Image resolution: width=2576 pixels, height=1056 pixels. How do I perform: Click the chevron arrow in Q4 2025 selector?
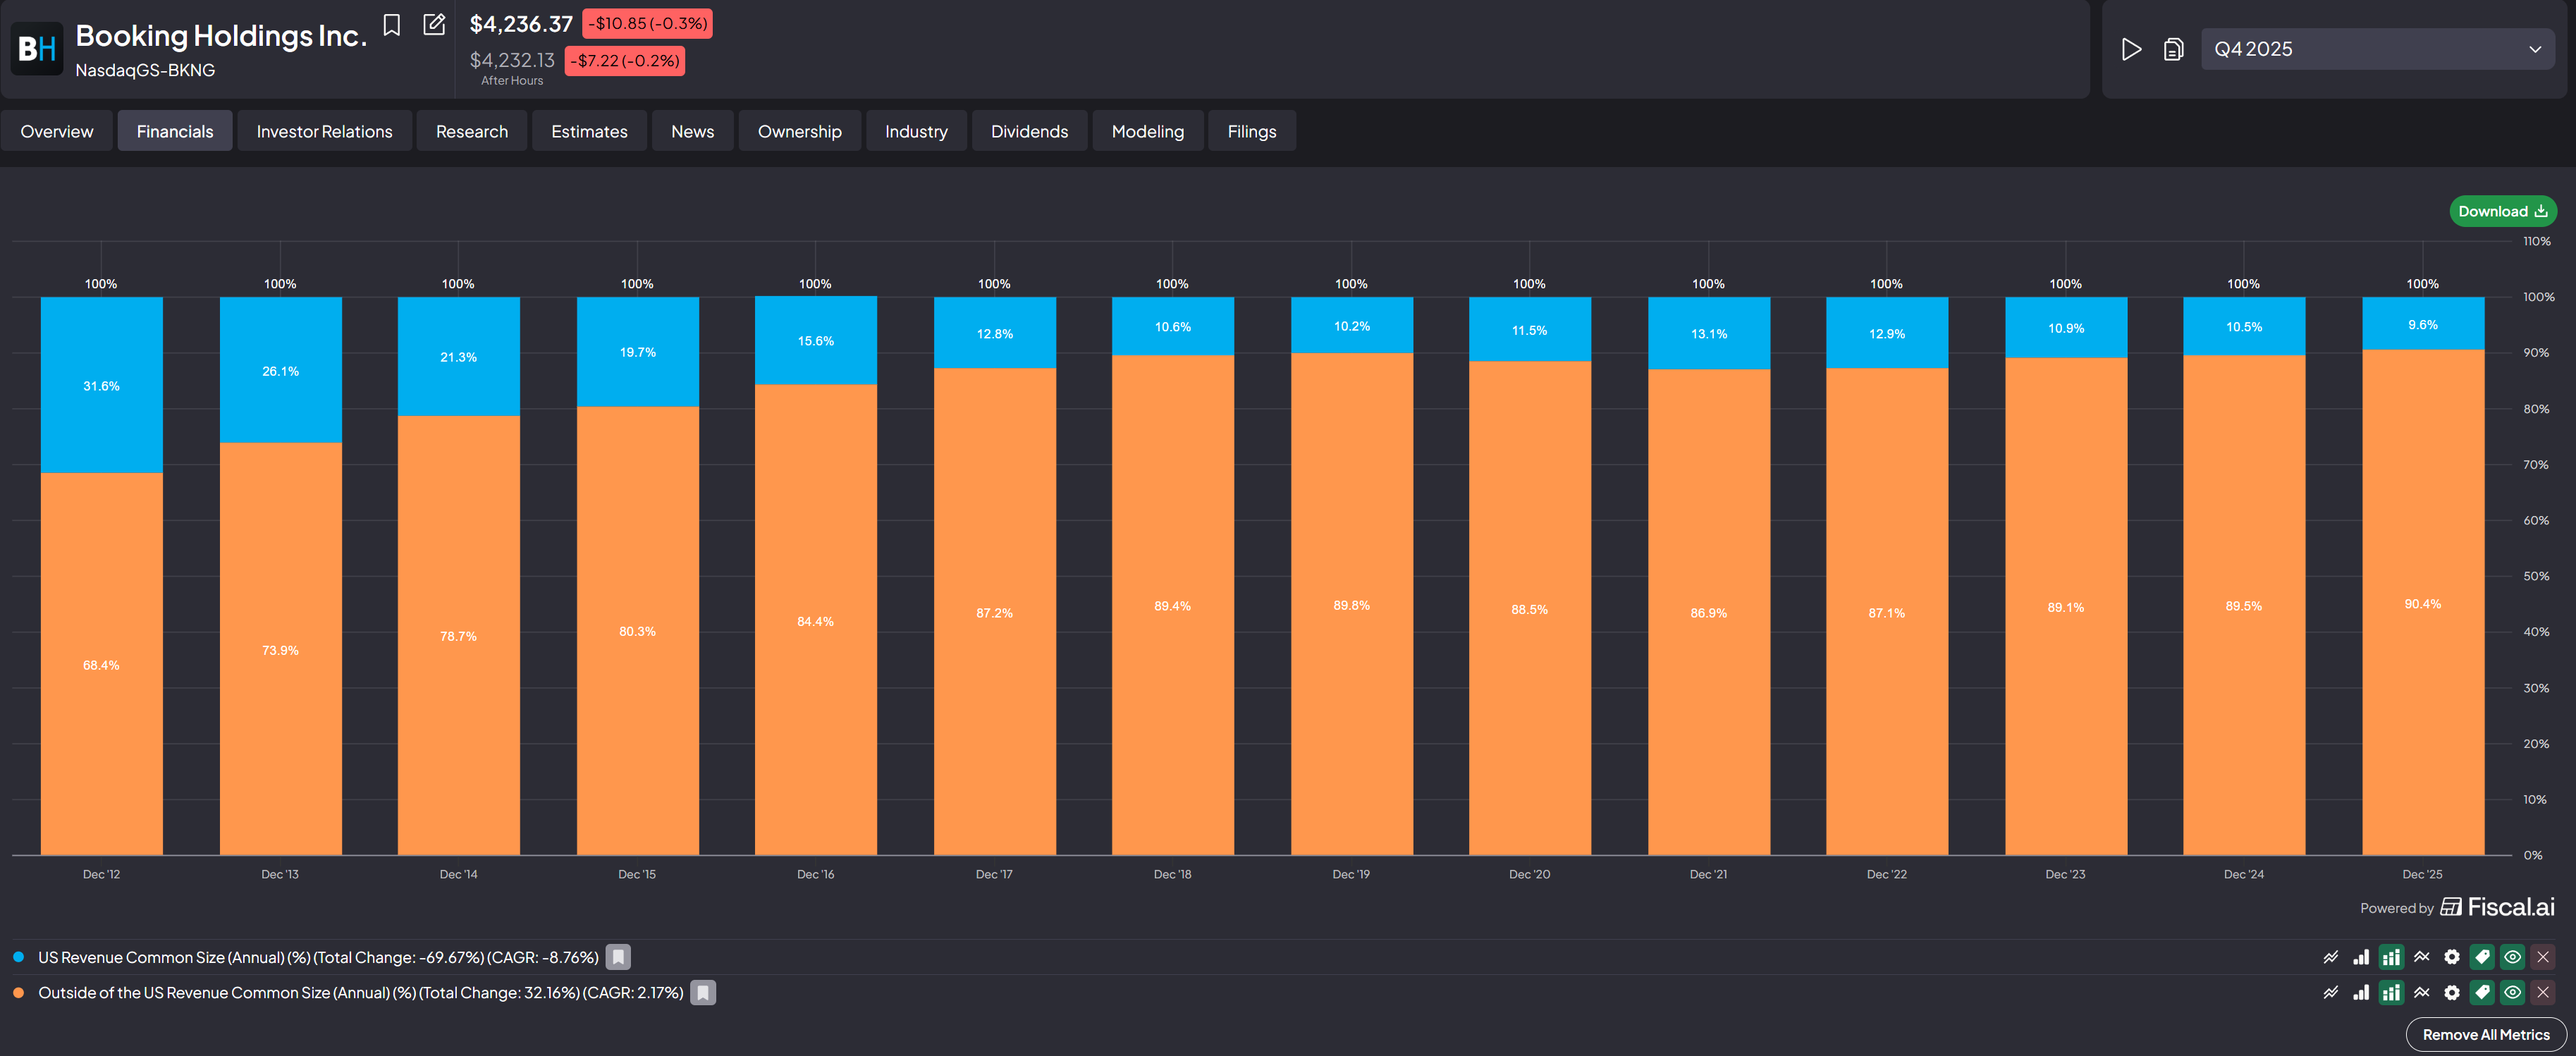click(x=2534, y=49)
